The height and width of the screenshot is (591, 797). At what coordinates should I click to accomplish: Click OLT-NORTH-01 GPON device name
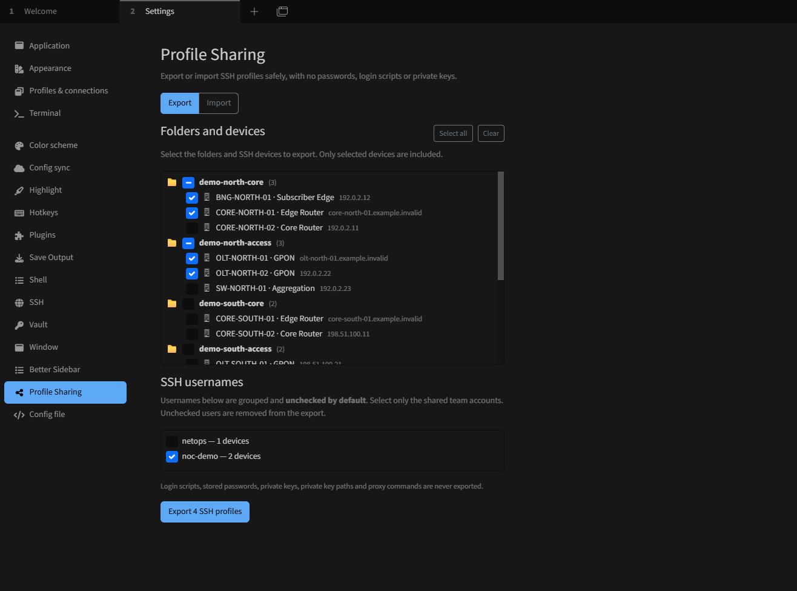(x=255, y=258)
